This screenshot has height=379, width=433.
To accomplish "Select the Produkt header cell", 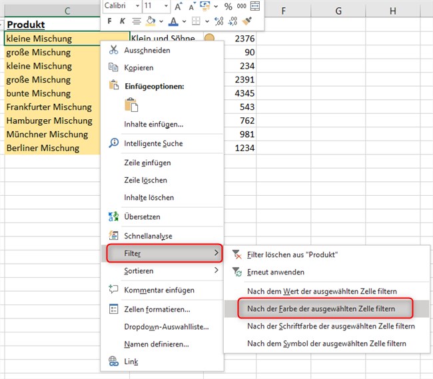I will click(x=53, y=24).
